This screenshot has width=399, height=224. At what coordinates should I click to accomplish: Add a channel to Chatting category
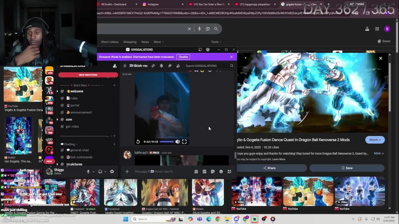point(114,144)
